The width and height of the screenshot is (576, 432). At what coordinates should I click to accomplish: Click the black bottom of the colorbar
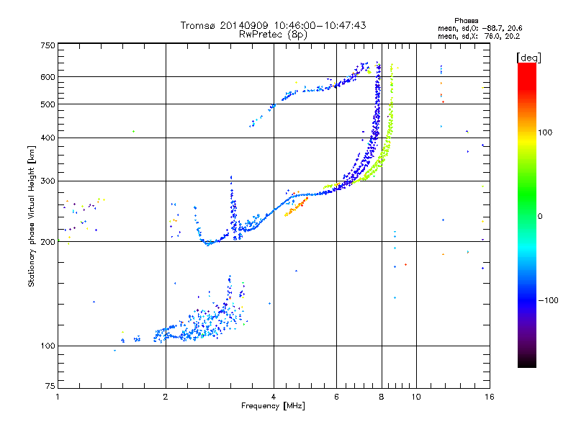527,362
